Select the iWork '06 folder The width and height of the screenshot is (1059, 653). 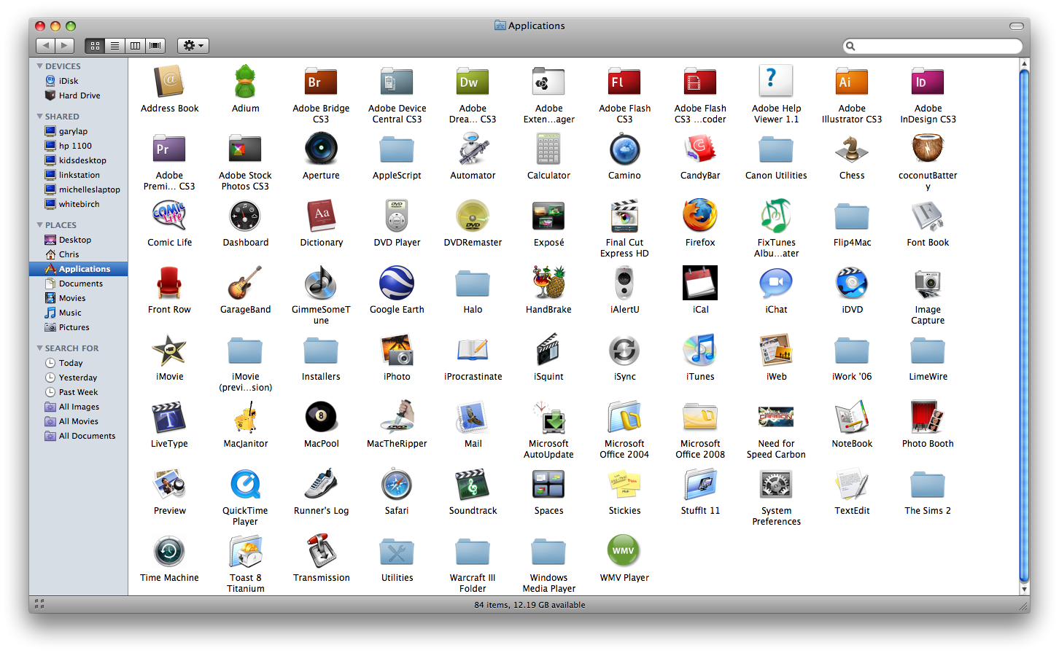(852, 351)
